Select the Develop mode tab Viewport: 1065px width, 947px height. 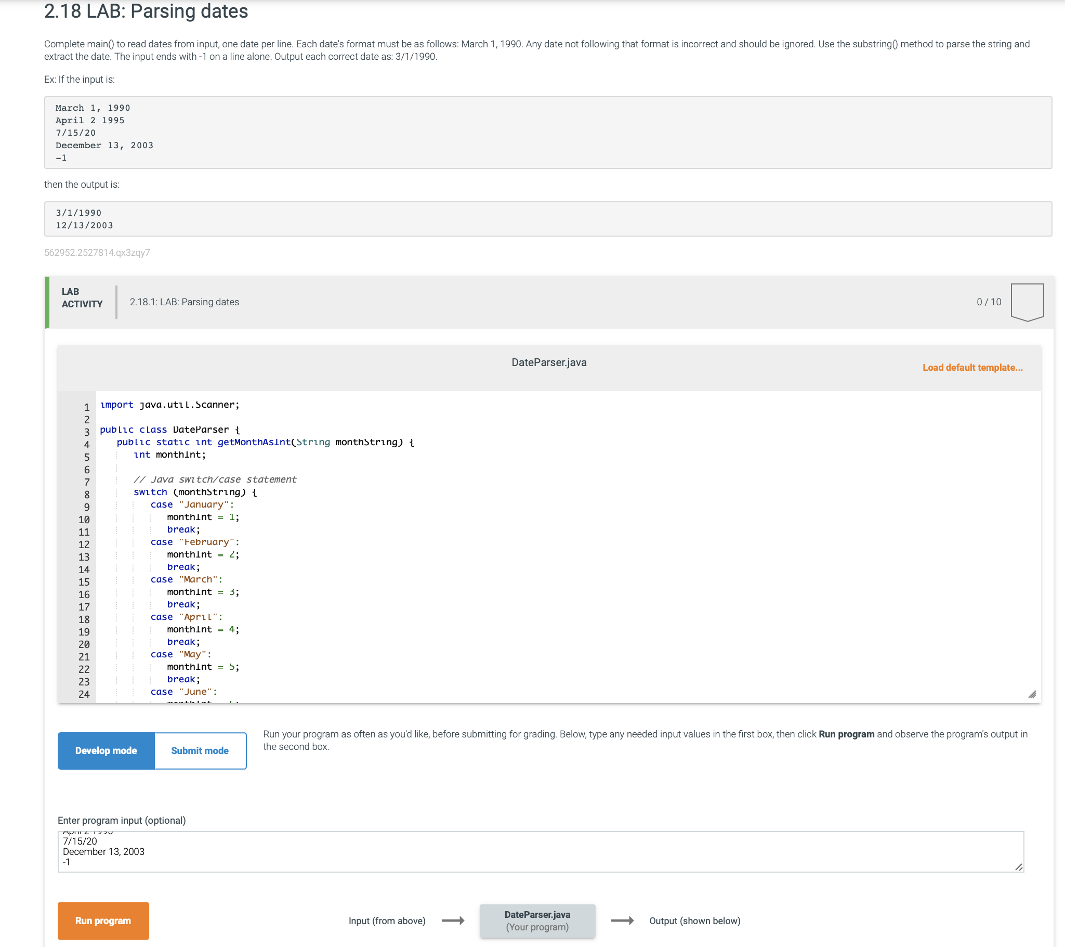pyautogui.click(x=106, y=750)
